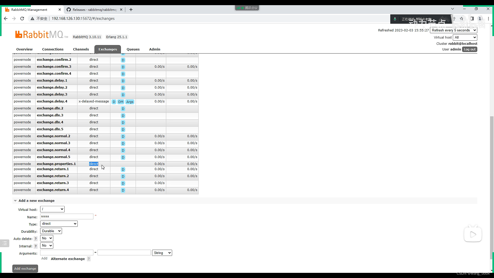Viewport: 494px width, 278px height.
Task: Click the Args tag on exchange.delay.4
Action: pyautogui.click(x=130, y=102)
